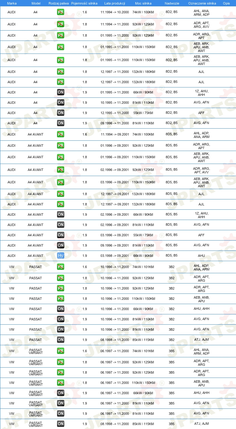Image resolution: width=236 pixels, height=429 pixels.
Task: Click the Opis column header
Action: click(226, 3)
